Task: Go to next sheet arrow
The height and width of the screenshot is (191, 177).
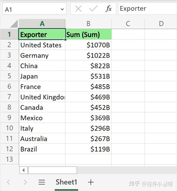Action: point(25,182)
